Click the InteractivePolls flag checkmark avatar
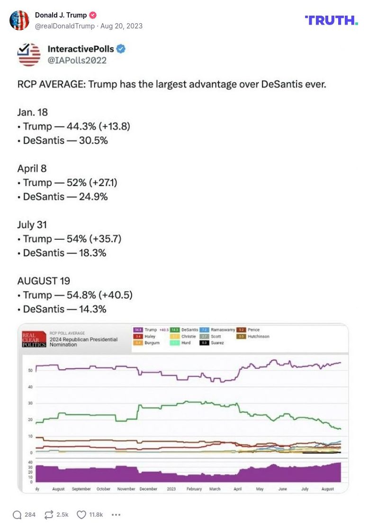Viewport: 368px width, 529px height. pos(29,54)
